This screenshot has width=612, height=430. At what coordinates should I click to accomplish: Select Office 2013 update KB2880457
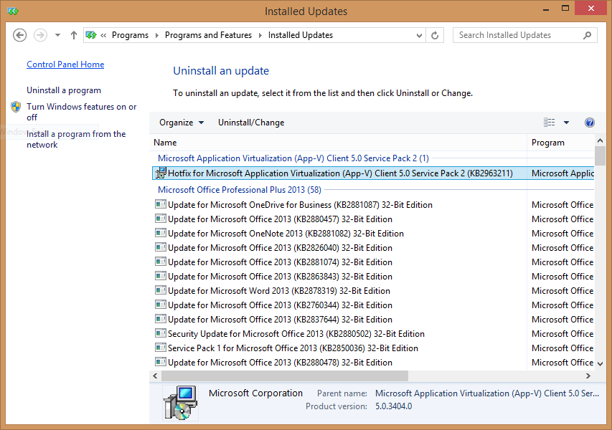[373, 219]
